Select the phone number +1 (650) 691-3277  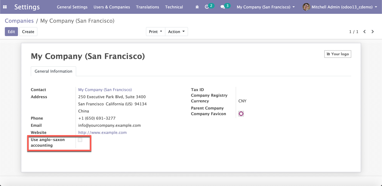point(97,118)
